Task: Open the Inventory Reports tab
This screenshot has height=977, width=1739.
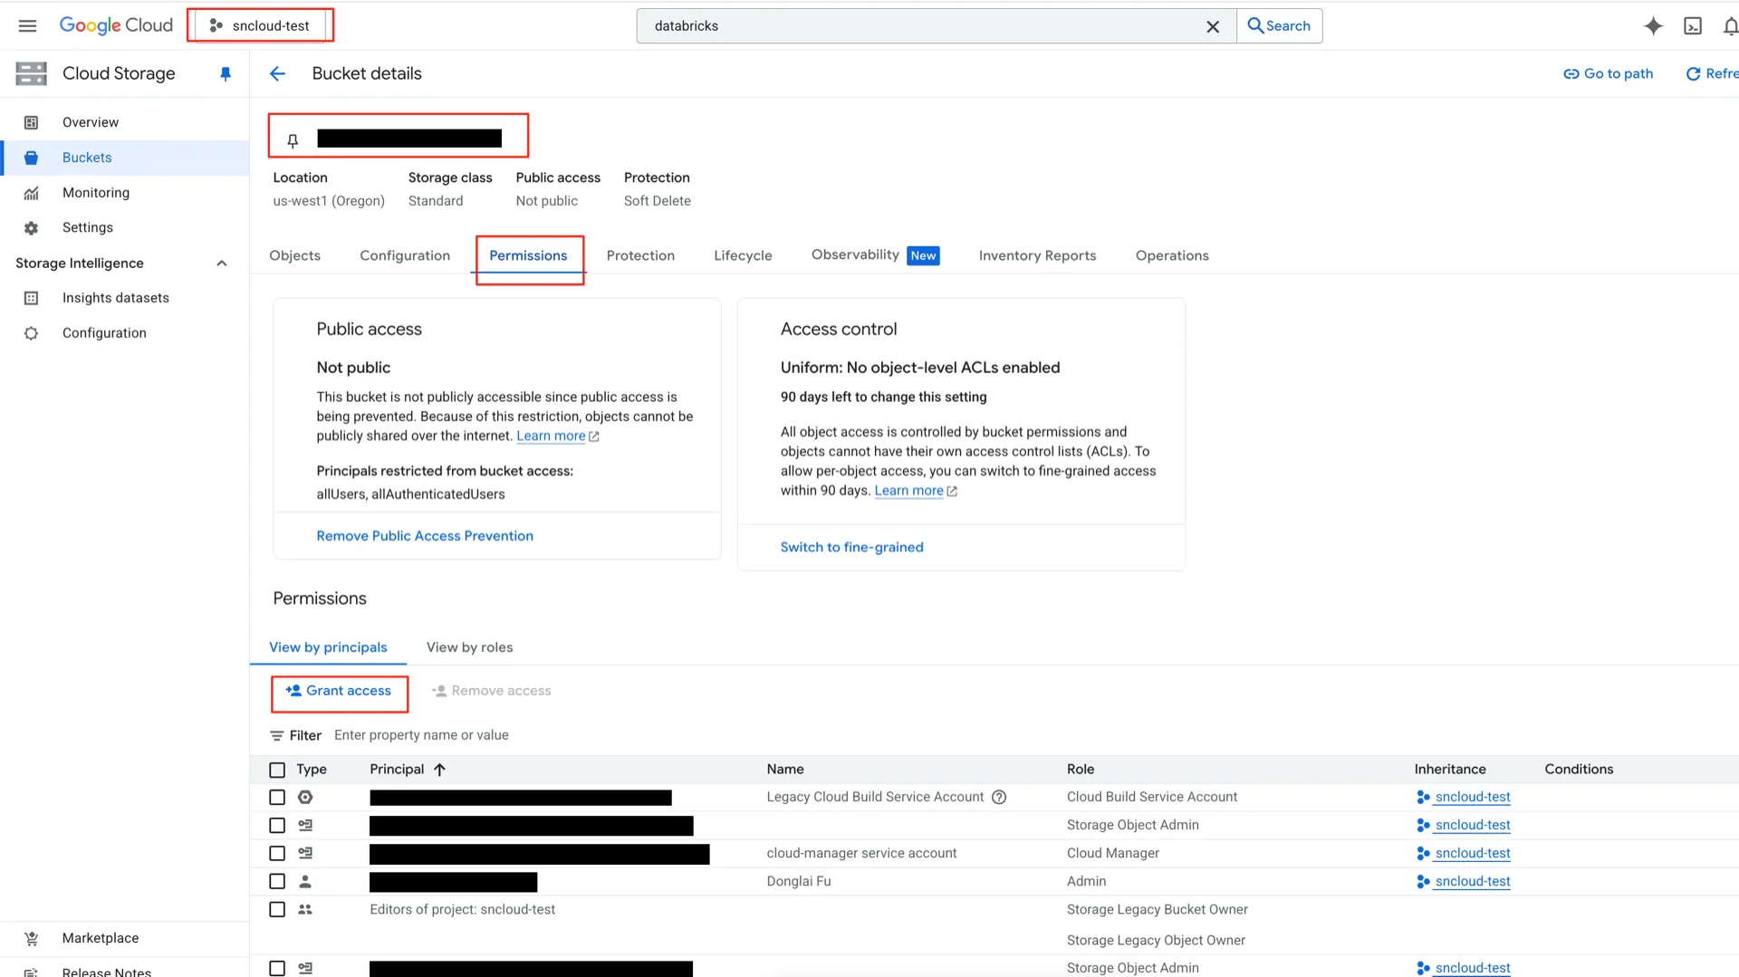Action: [1037, 255]
